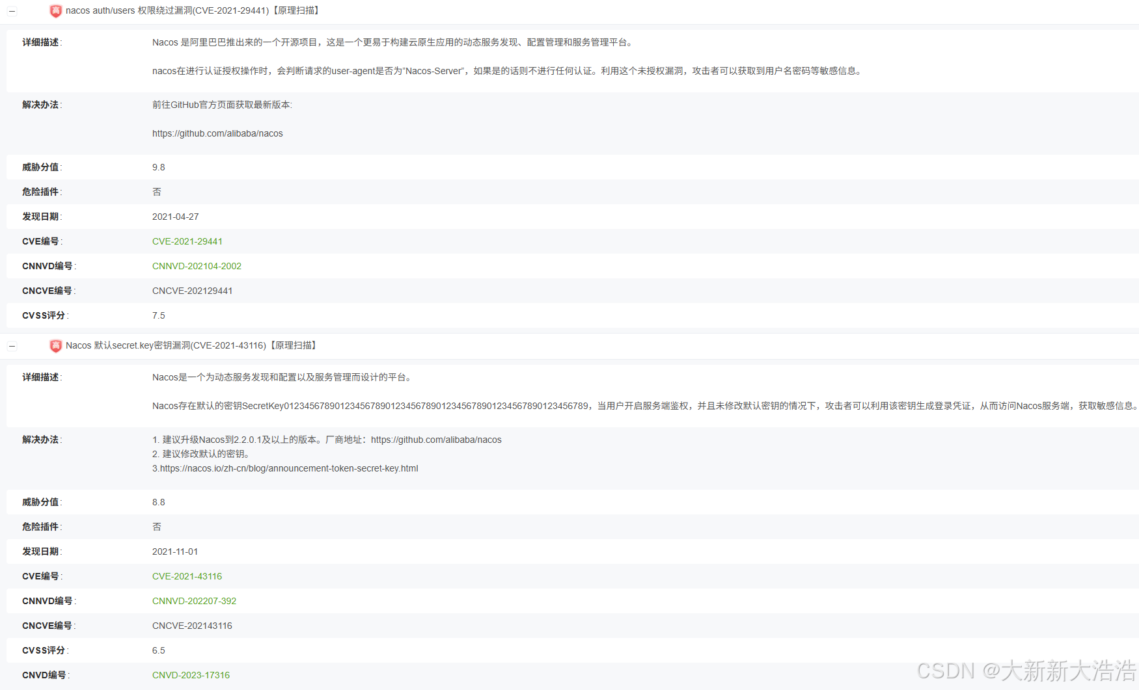Open the CVE-2021-29441 link
1139x690 pixels.
pyautogui.click(x=187, y=241)
